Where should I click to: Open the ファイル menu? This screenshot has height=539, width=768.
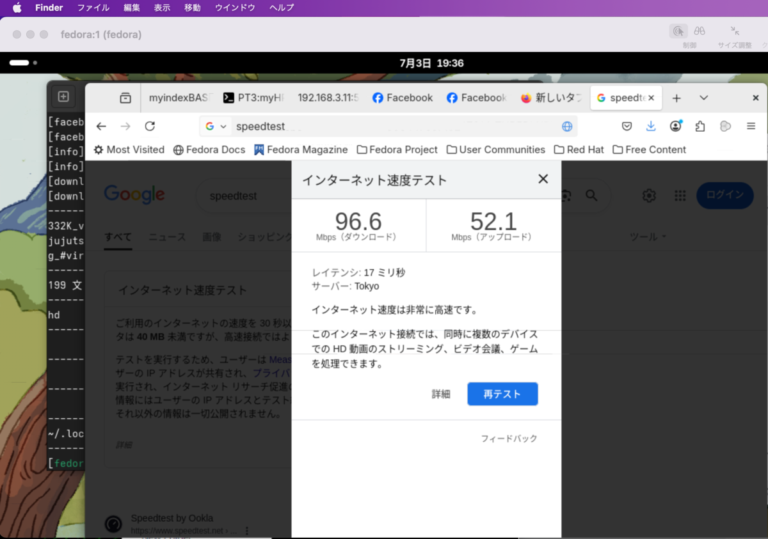click(x=93, y=8)
